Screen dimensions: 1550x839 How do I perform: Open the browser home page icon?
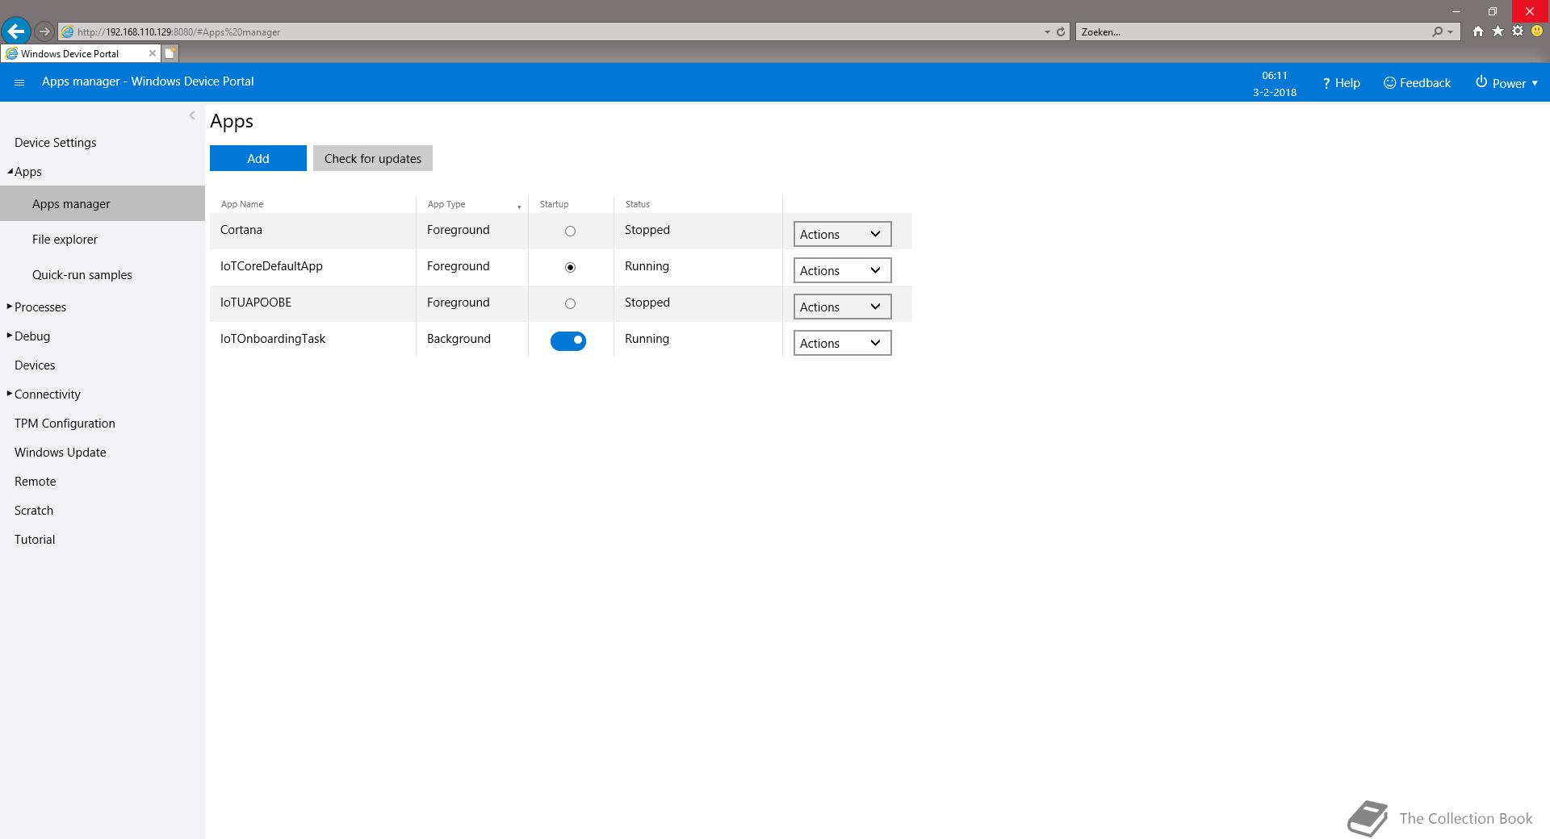click(x=1477, y=31)
